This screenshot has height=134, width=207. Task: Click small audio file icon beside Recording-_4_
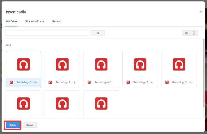pos(50,82)
